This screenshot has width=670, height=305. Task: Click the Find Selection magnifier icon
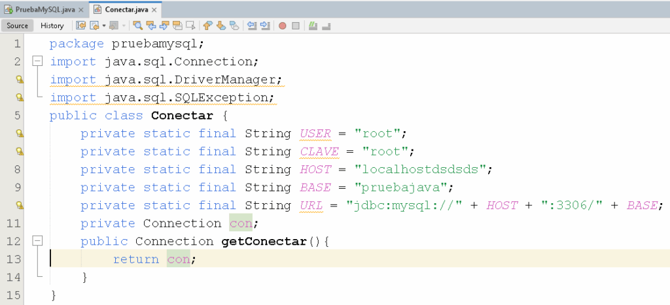click(138, 25)
